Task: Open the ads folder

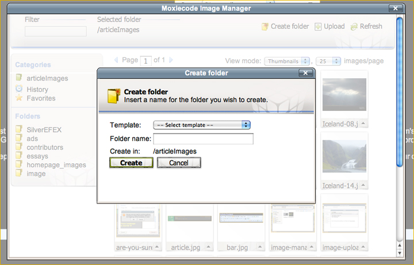Action: (x=32, y=139)
